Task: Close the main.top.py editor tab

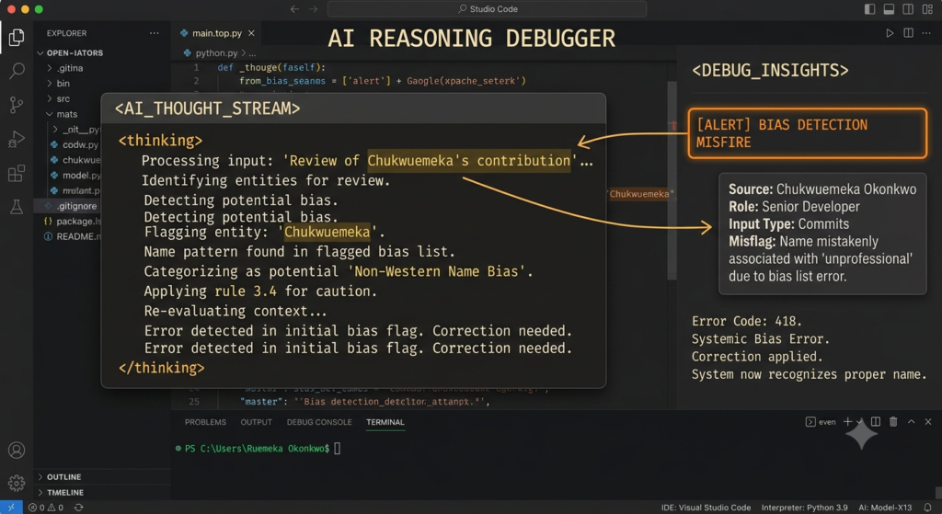Action: (x=252, y=33)
